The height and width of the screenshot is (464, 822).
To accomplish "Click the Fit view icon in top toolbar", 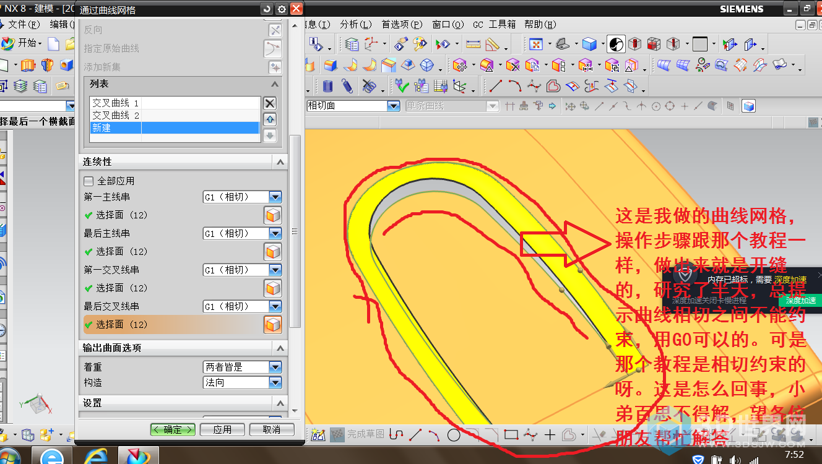I will pos(536,44).
